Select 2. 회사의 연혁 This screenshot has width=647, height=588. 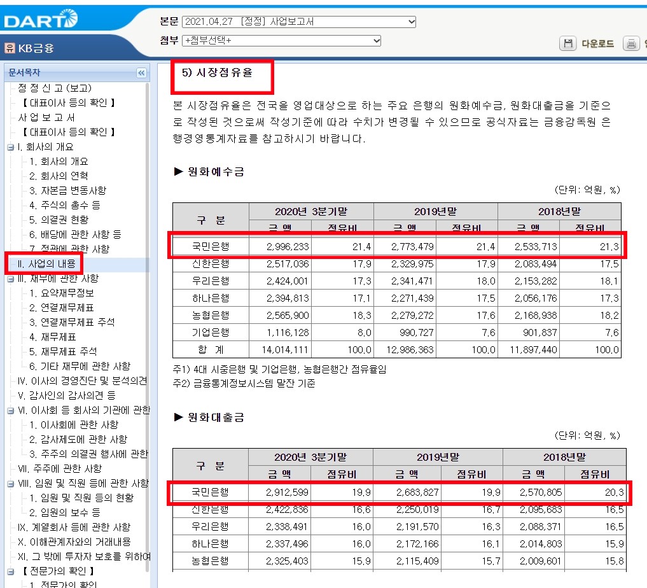(59, 176)
